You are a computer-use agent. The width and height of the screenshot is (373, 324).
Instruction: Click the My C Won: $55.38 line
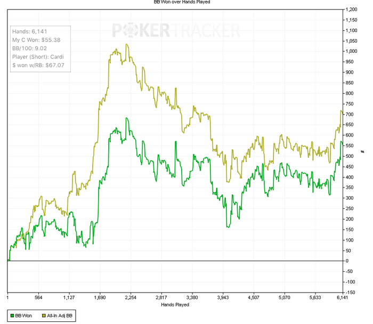tap(36, 40)
